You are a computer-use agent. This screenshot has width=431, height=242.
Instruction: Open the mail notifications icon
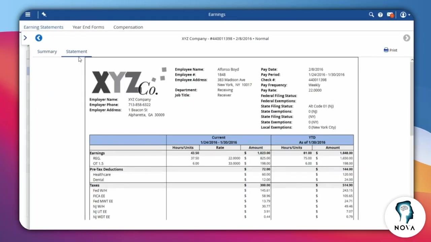coord(390,14)
